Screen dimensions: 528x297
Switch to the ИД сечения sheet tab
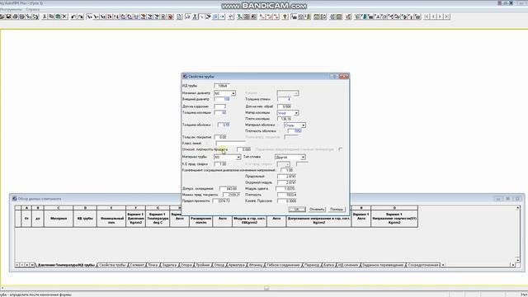point(348,265)
